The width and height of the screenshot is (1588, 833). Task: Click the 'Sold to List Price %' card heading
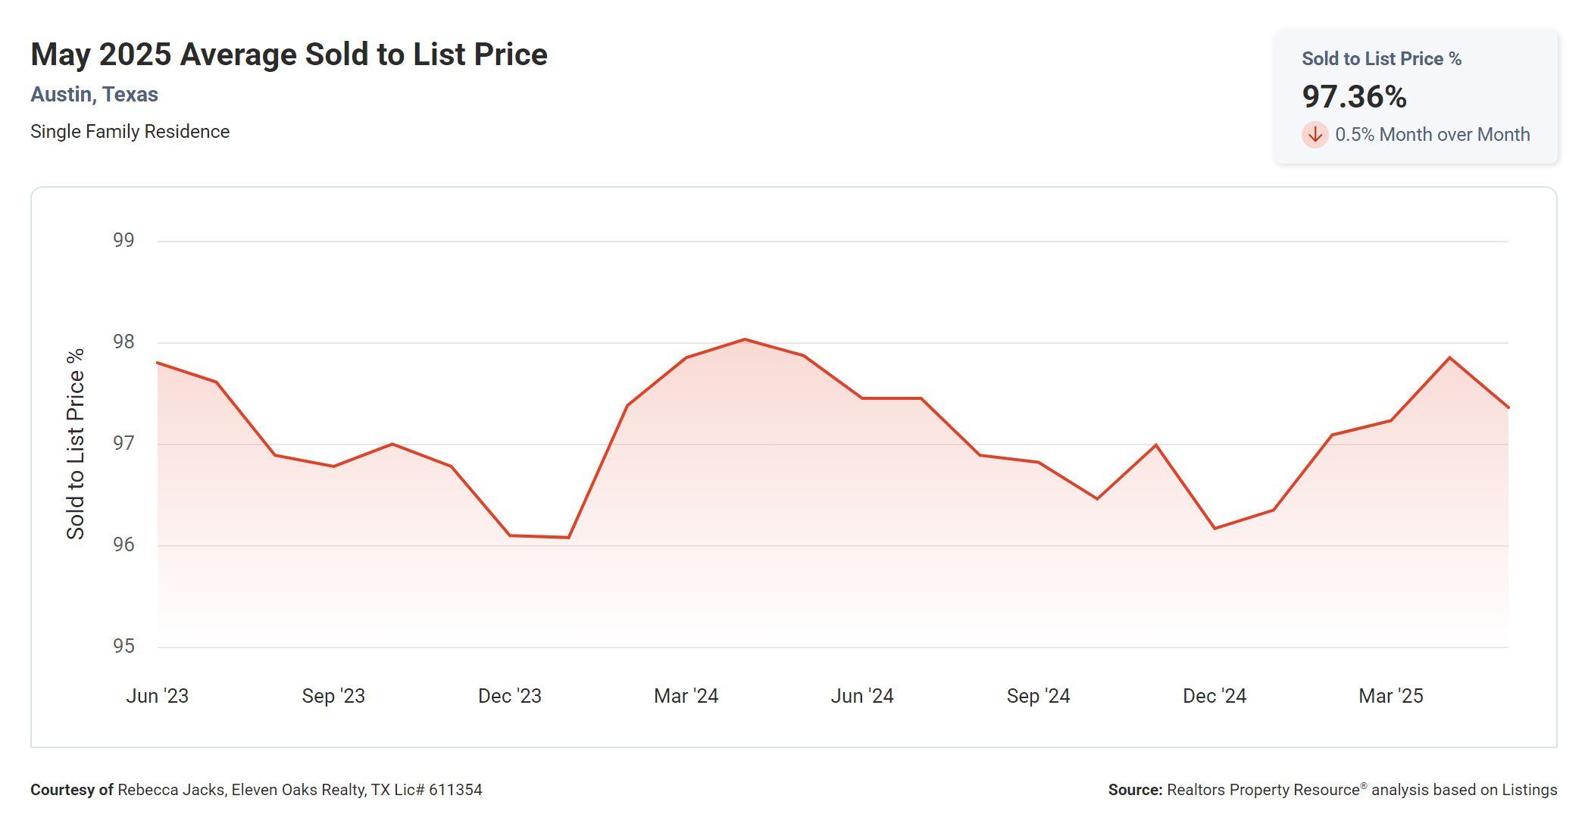pos(1381,59)
